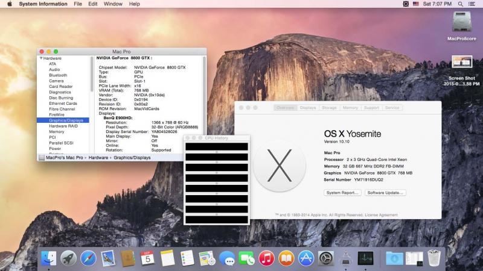Click the Launchpad rocket icon

[x=69, y=259]
